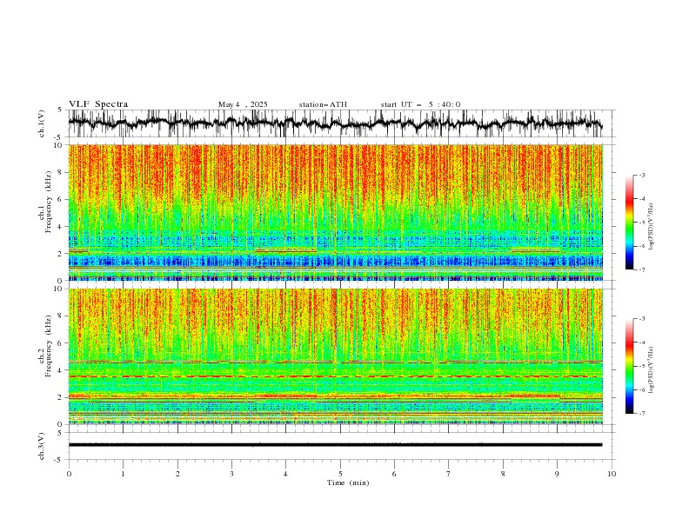
Task: Click the 'Time (min)' axis label
Action: [x=348, y=482]
